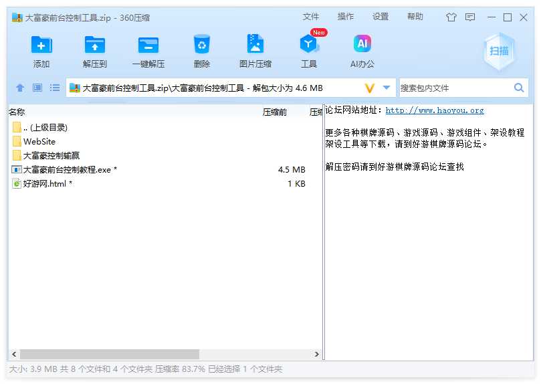
Task: Maximize the 360压缩 window
Action: coord(508,17)
